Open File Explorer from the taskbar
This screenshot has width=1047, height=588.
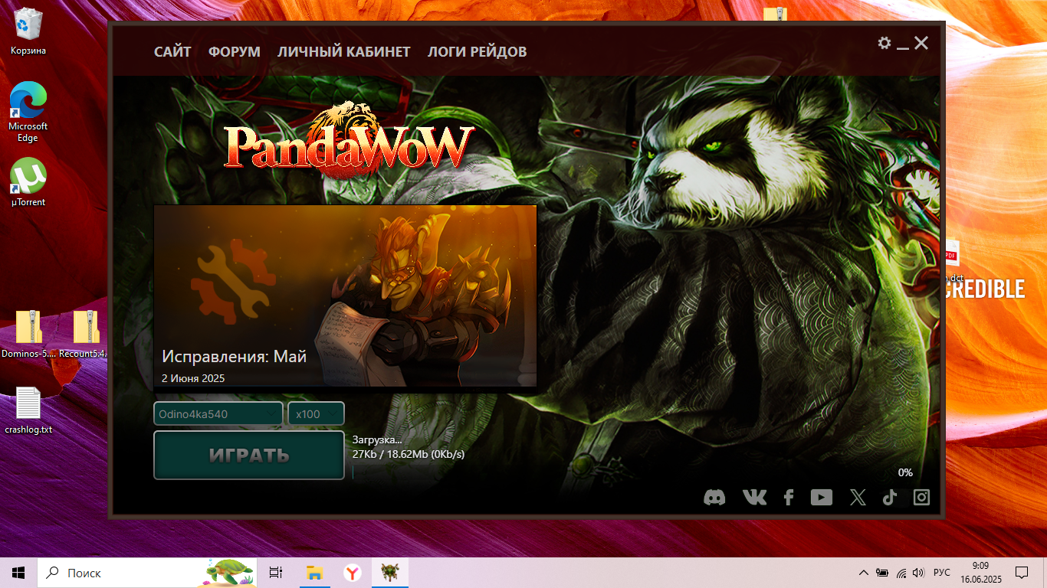pos(314,573)
